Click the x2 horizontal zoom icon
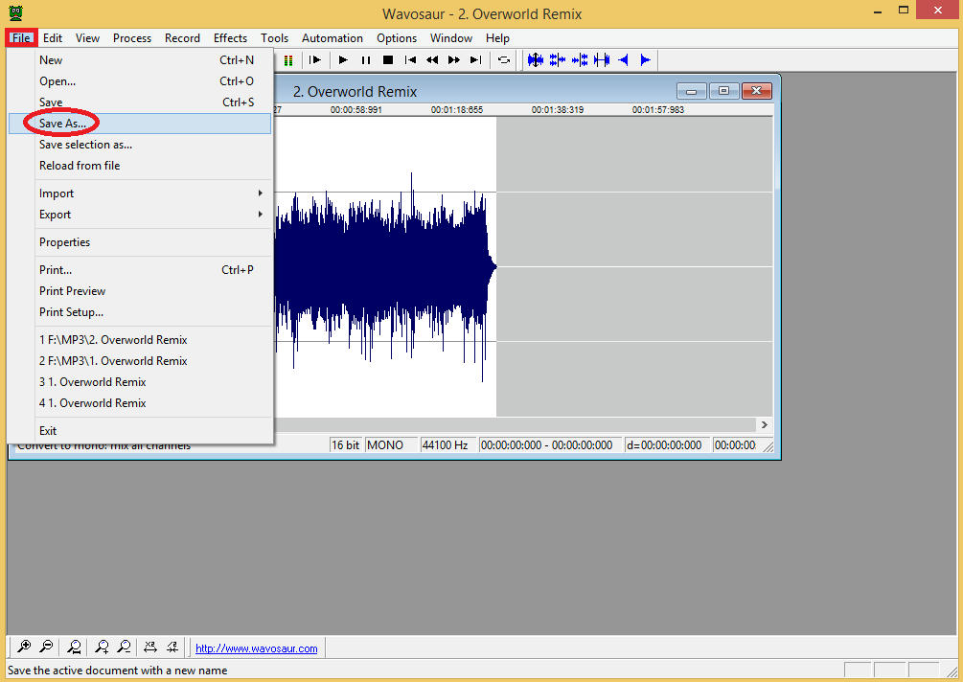 click(x=149, y=648)
